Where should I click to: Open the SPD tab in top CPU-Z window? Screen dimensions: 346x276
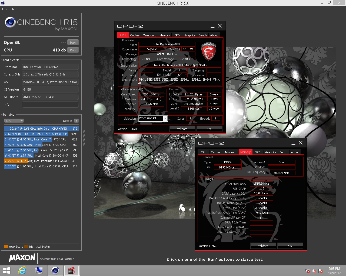pyautogui.click(x=177, y=35)
